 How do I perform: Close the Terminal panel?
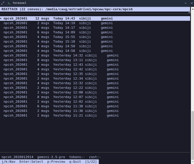coord(192,3)
